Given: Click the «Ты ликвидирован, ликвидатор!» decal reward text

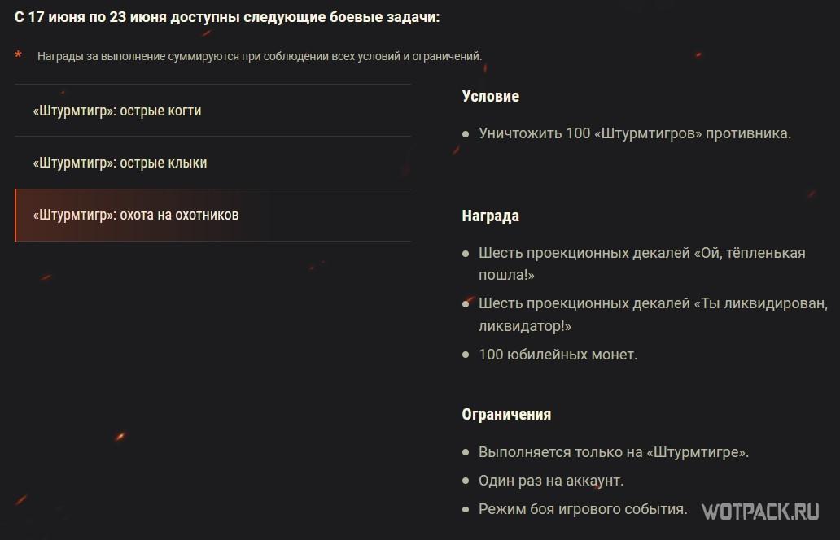Looking at the screenshot, I should click(653, 314).
